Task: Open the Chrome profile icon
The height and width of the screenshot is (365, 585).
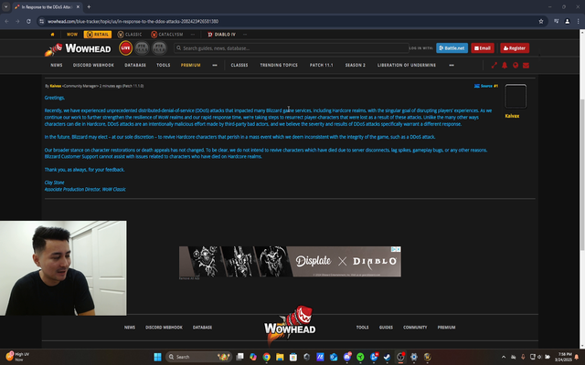Action: point(567,22)
